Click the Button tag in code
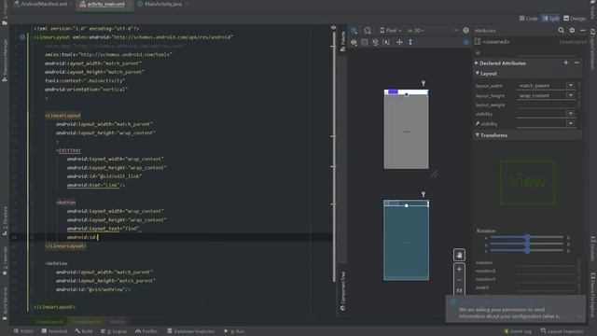597x336 pixels. [x=66, y=203]
